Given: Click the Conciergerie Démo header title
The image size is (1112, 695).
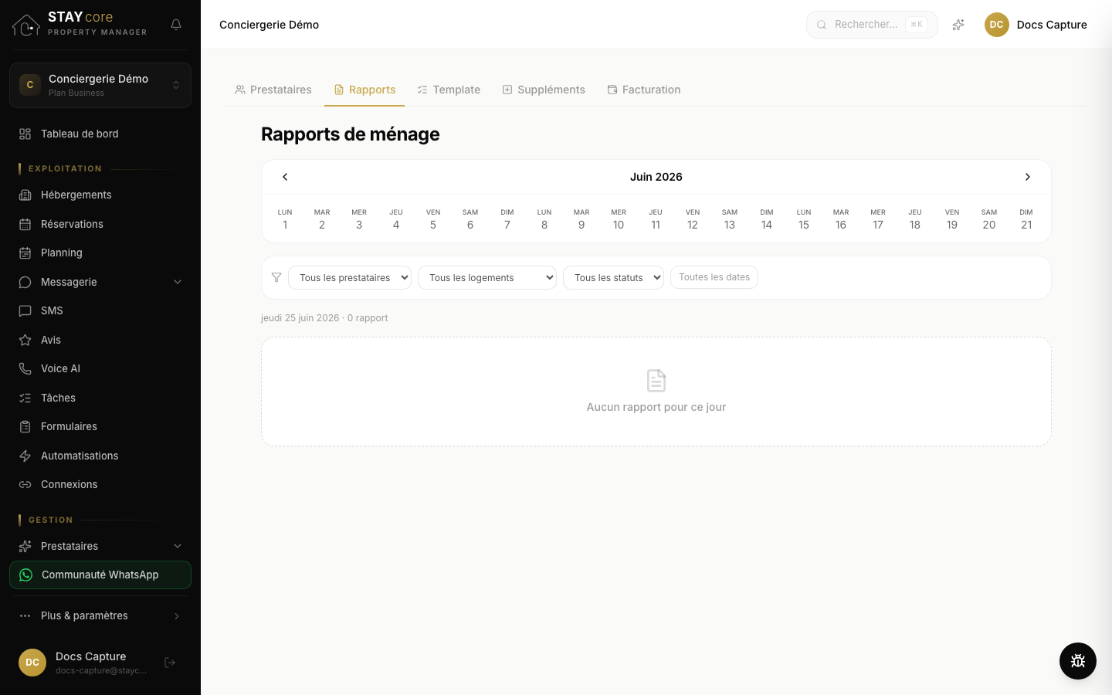Looking at the screenshot, I should (x=269, y=25).
